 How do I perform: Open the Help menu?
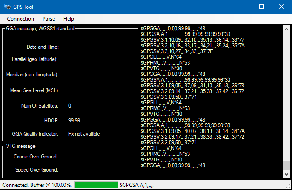tap(68, 19)
